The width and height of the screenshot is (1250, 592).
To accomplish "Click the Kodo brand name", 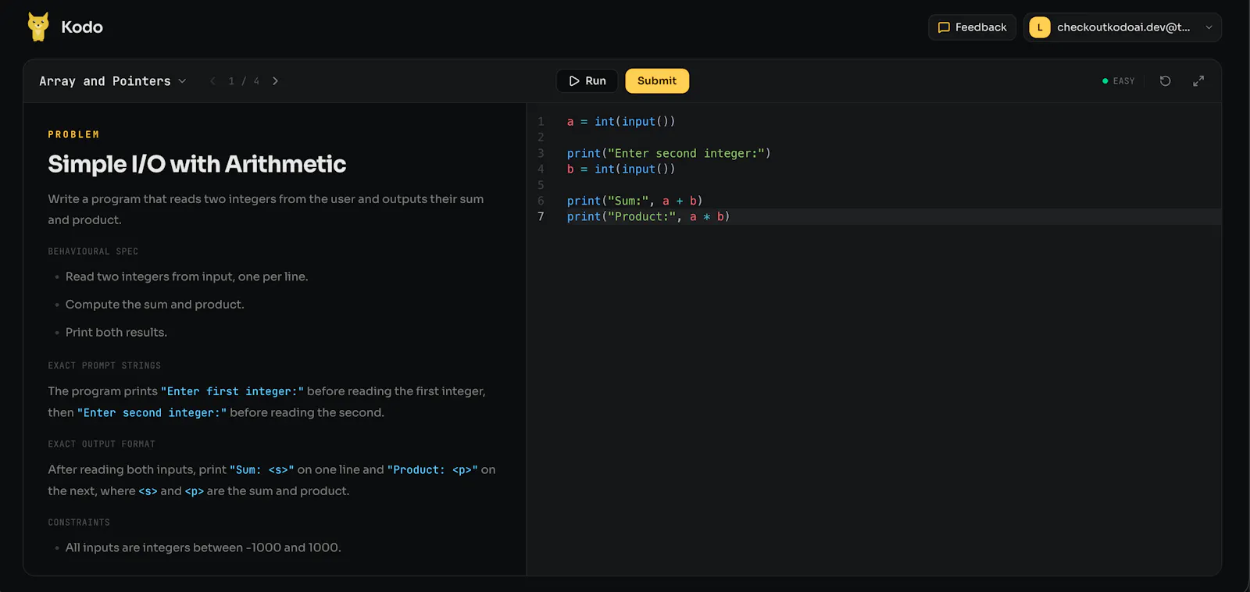I will [82, 27].
